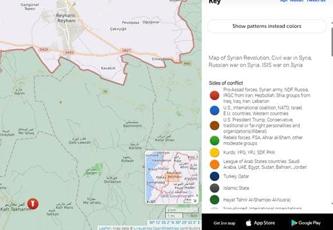The image size is (333, 230).
Task: Select the yellow Kurds legend circle
Action: coord(214,153)
